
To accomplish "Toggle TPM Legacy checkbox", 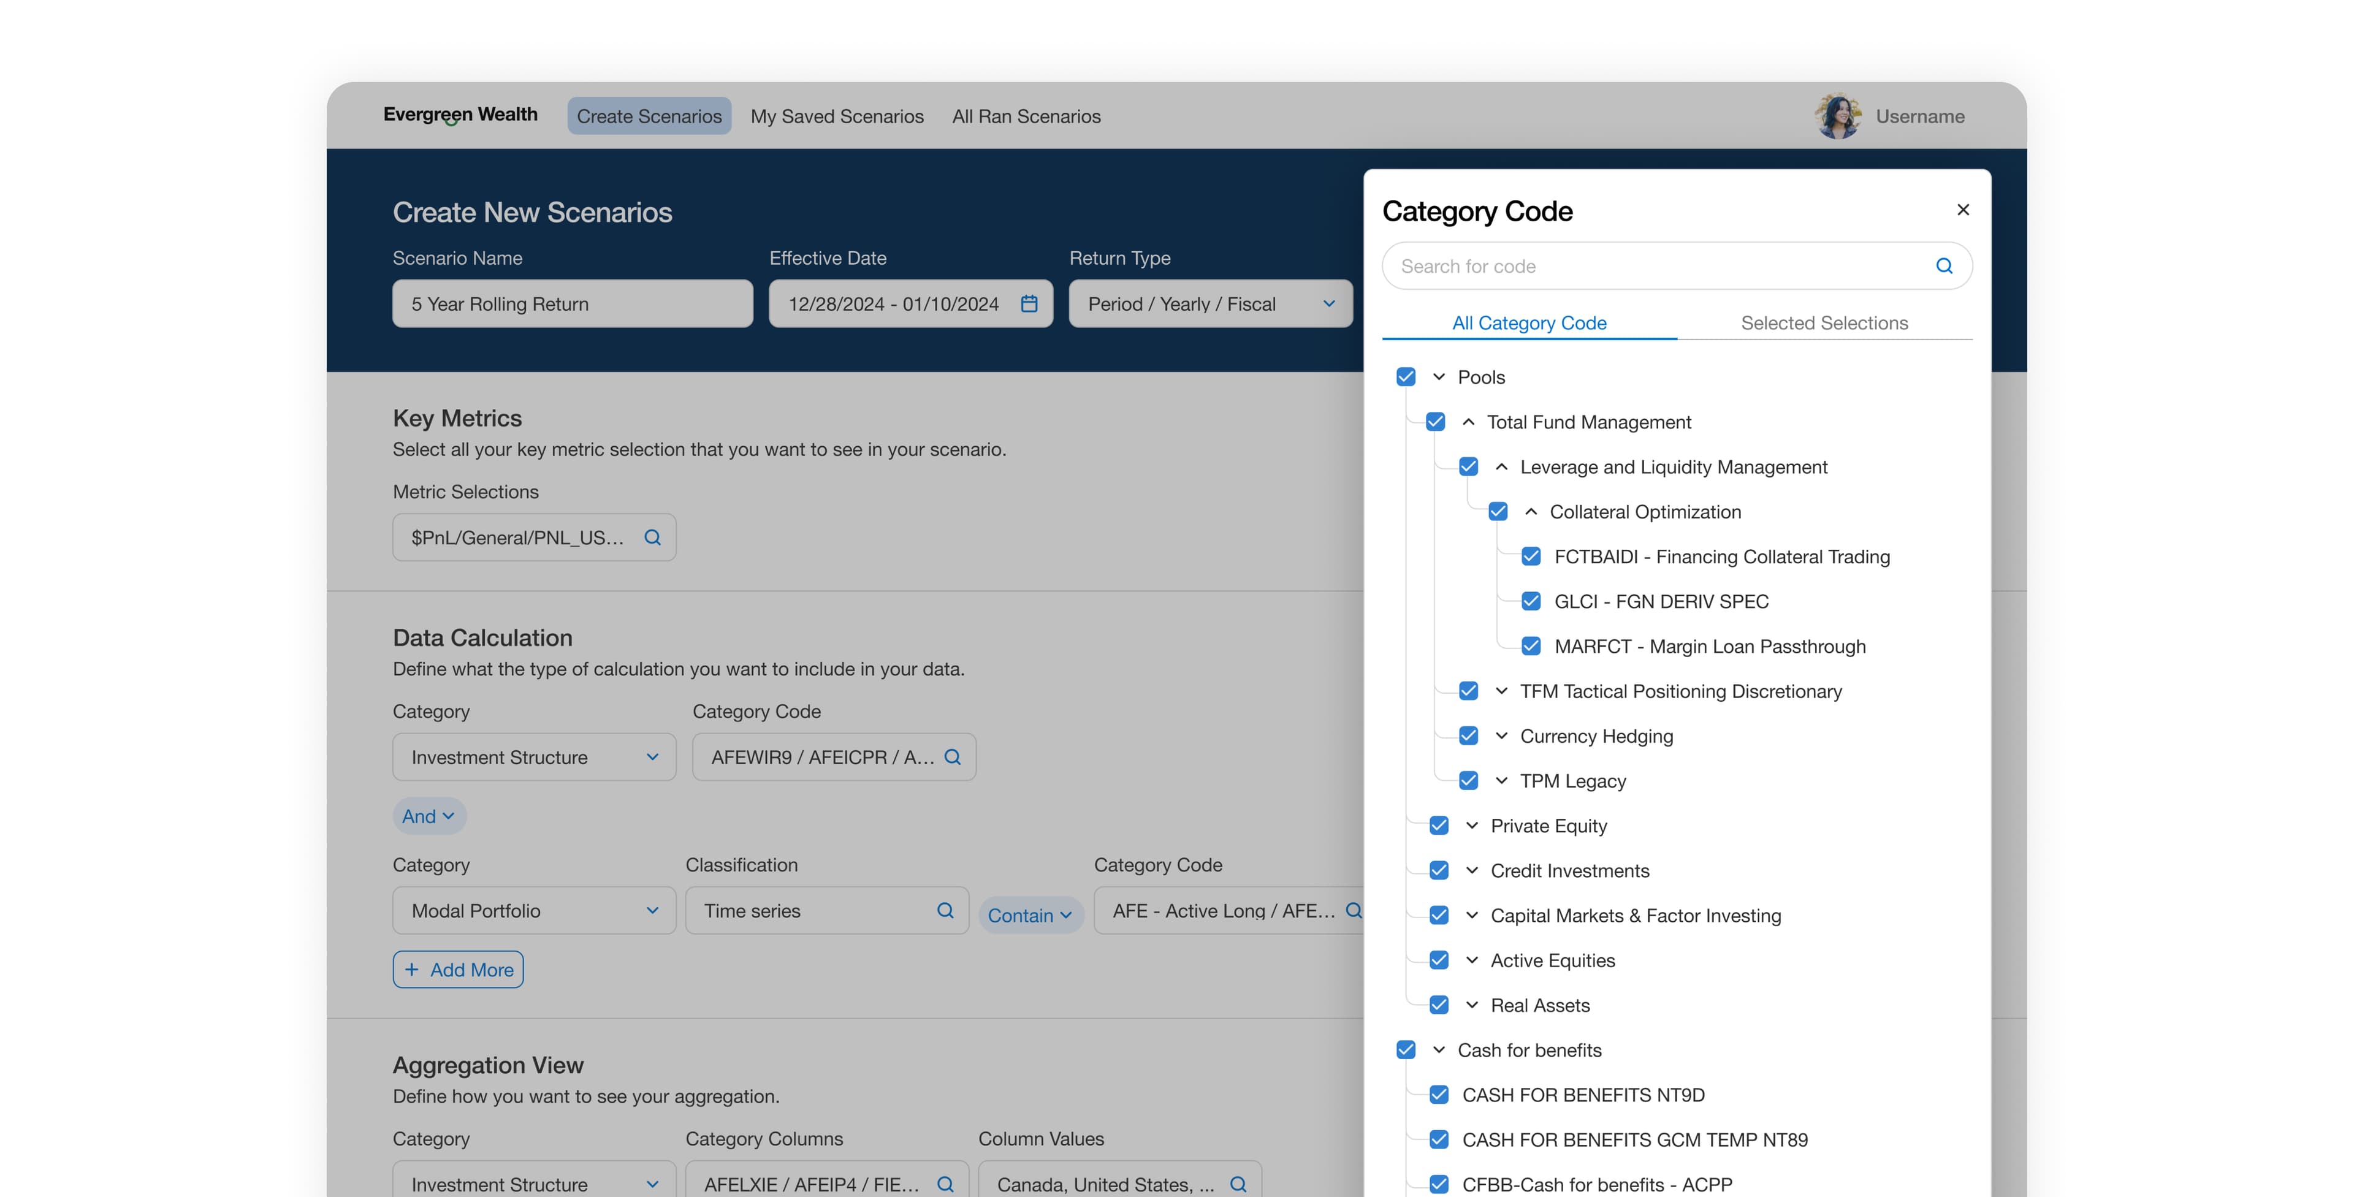I will click(1469, 780).
